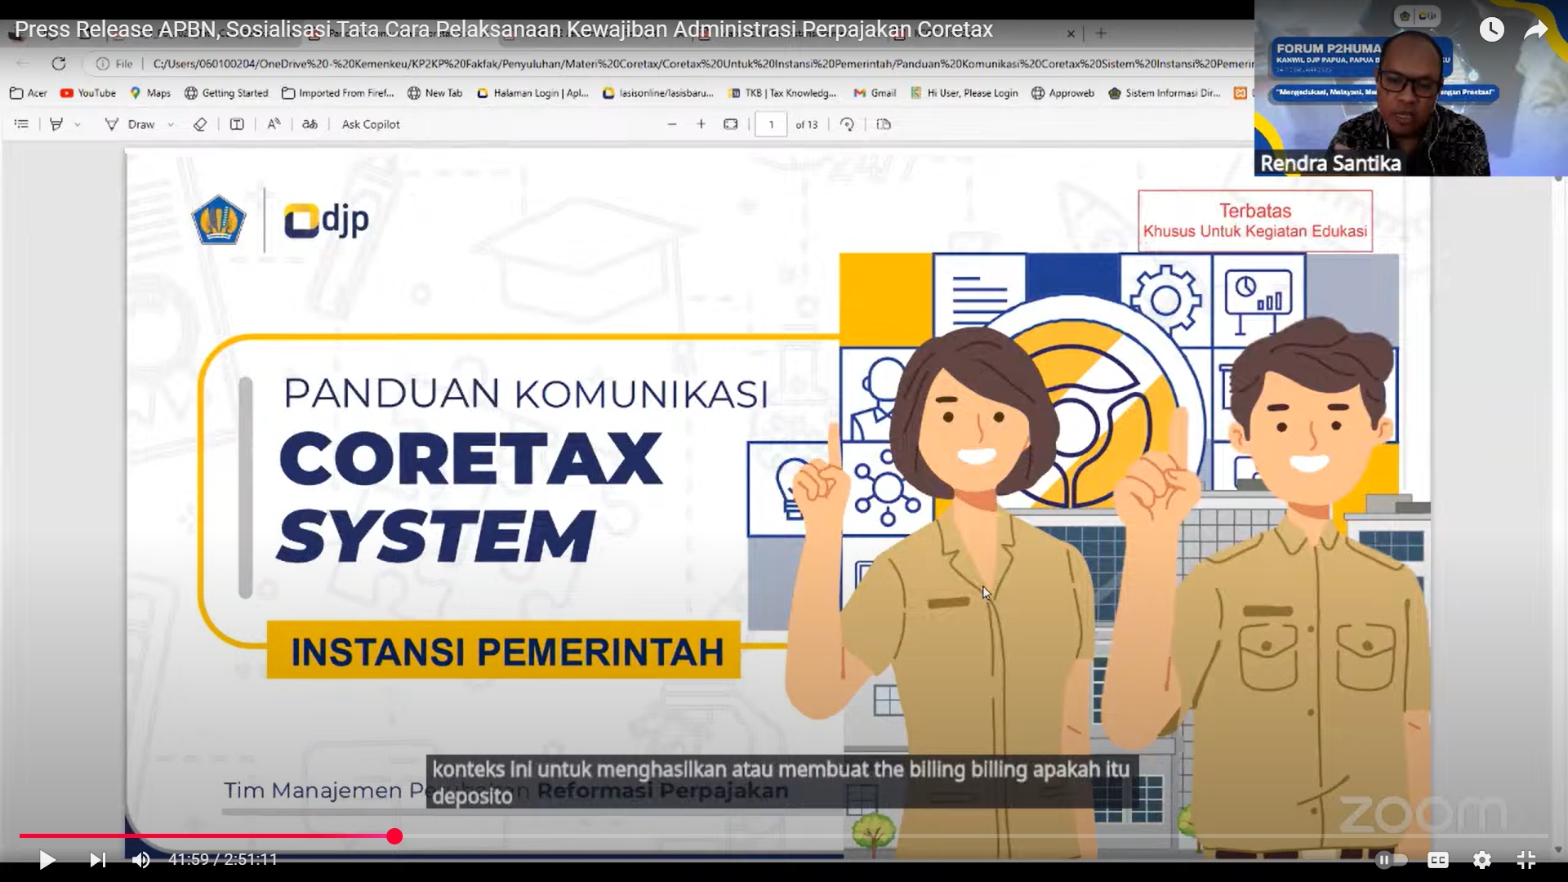
Task: Skip to the next video
Action: point(97,859)
